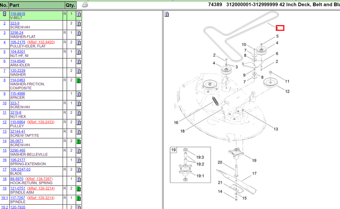340x209 pixels.
Task: Open the note icon for V-BELT row
Action: 79,14
